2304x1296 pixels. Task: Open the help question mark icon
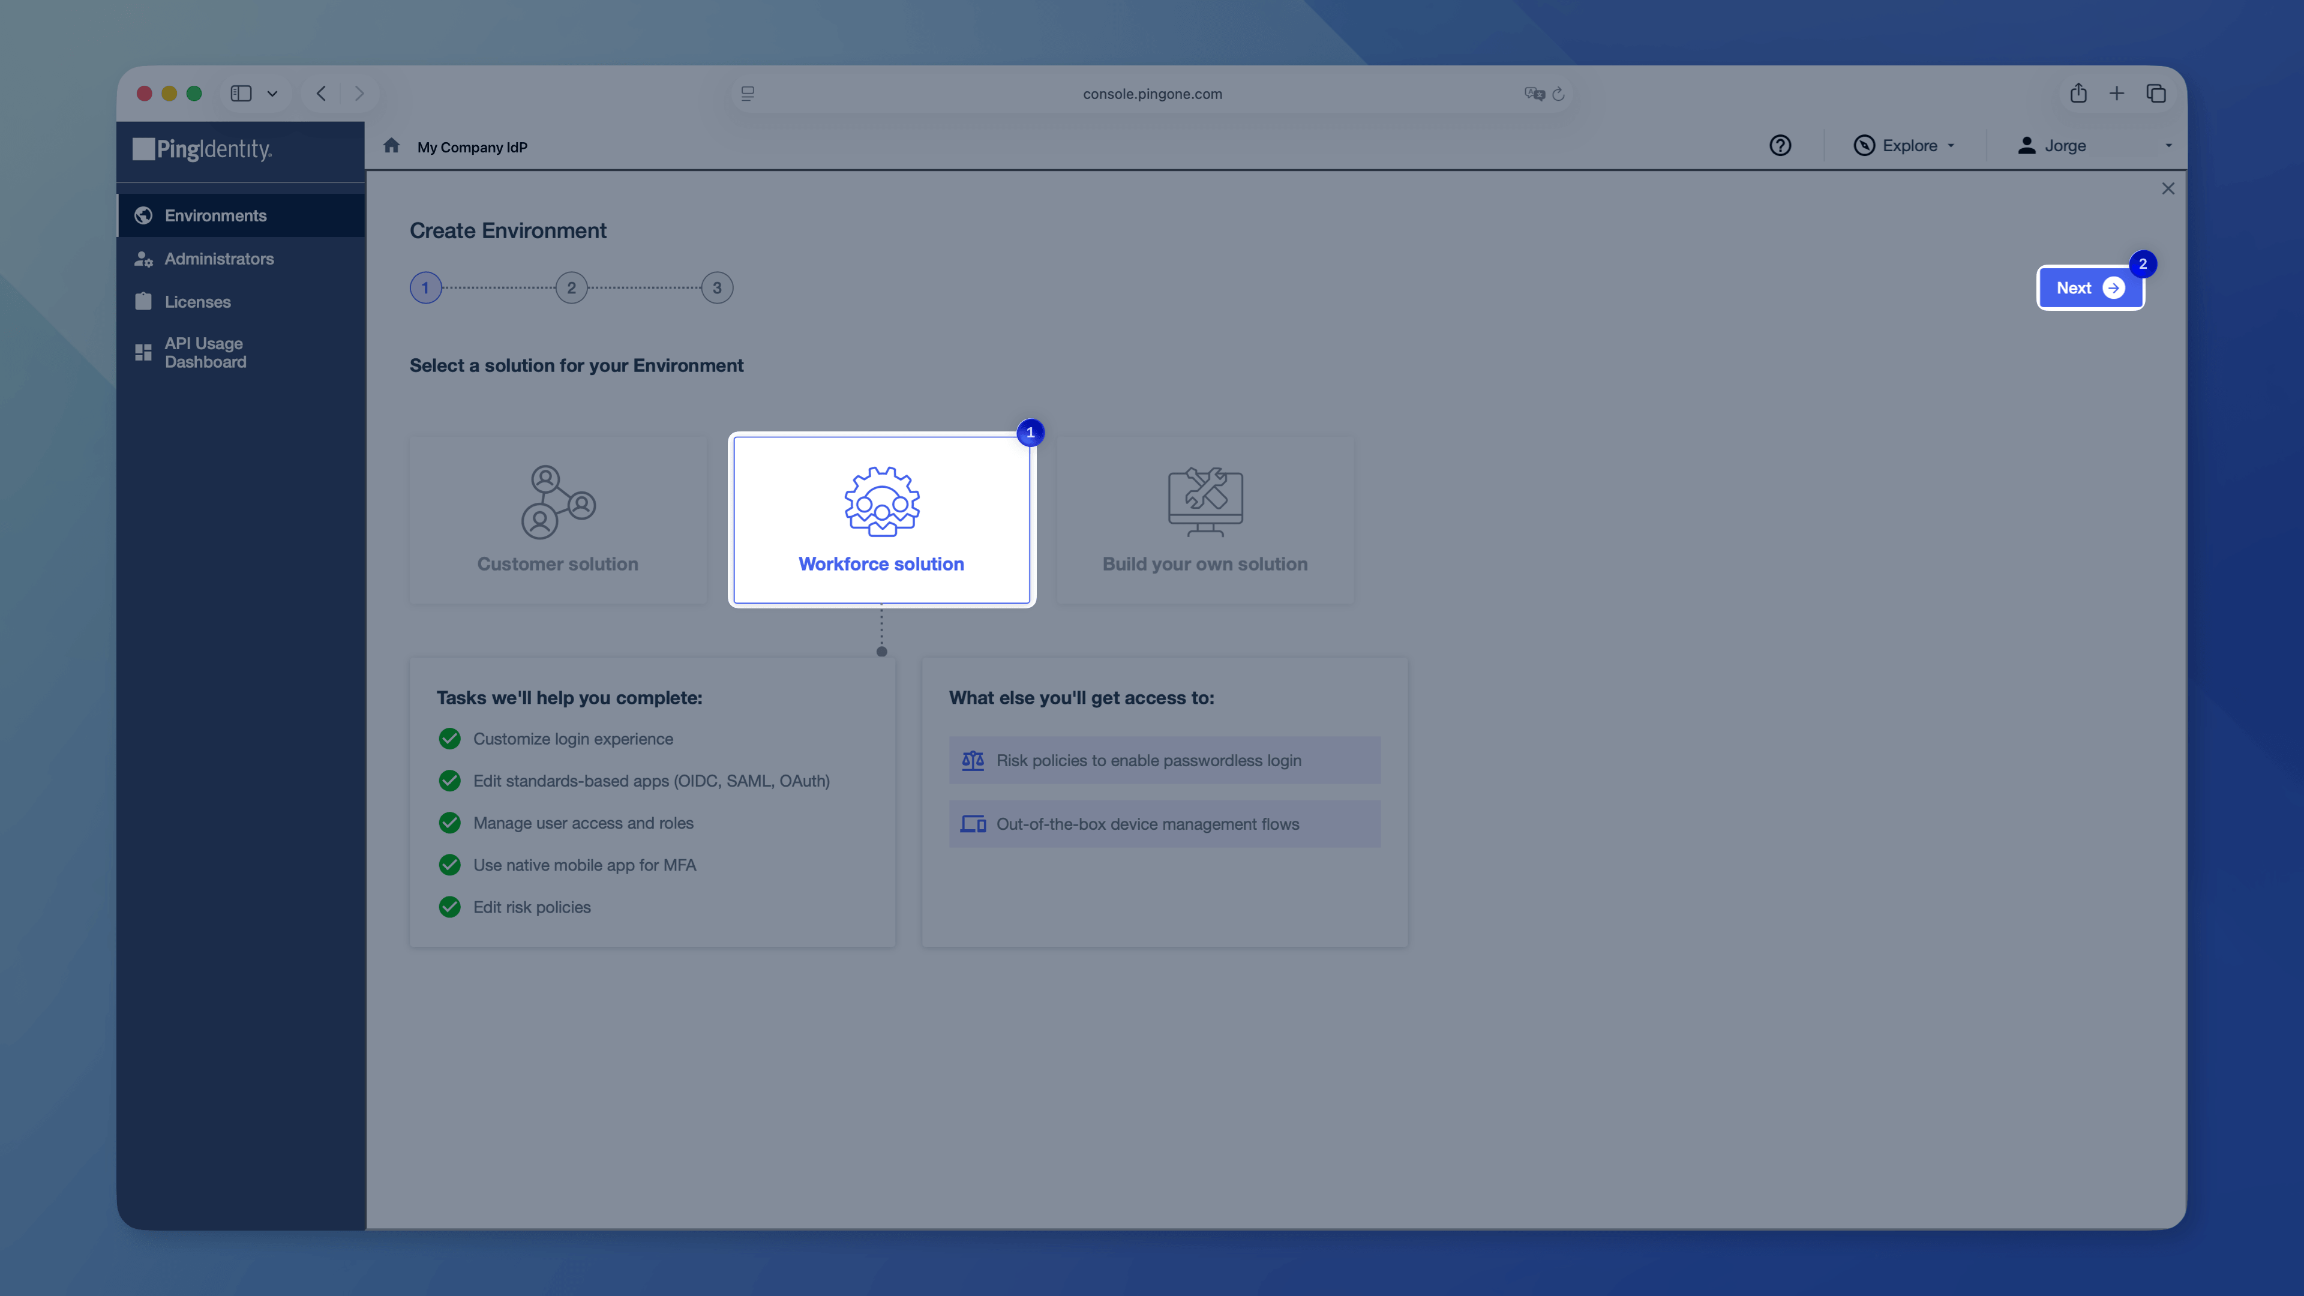1780,145
